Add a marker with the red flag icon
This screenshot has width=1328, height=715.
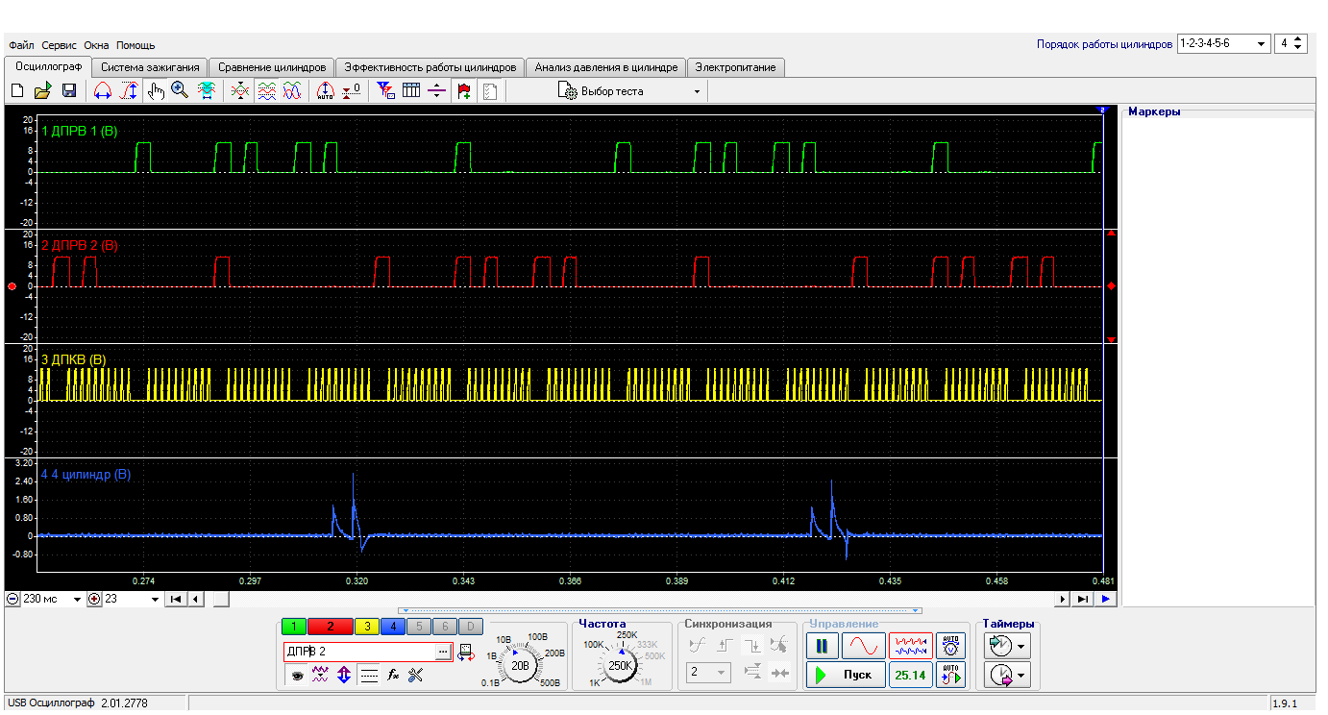click(x=464, y=90)
